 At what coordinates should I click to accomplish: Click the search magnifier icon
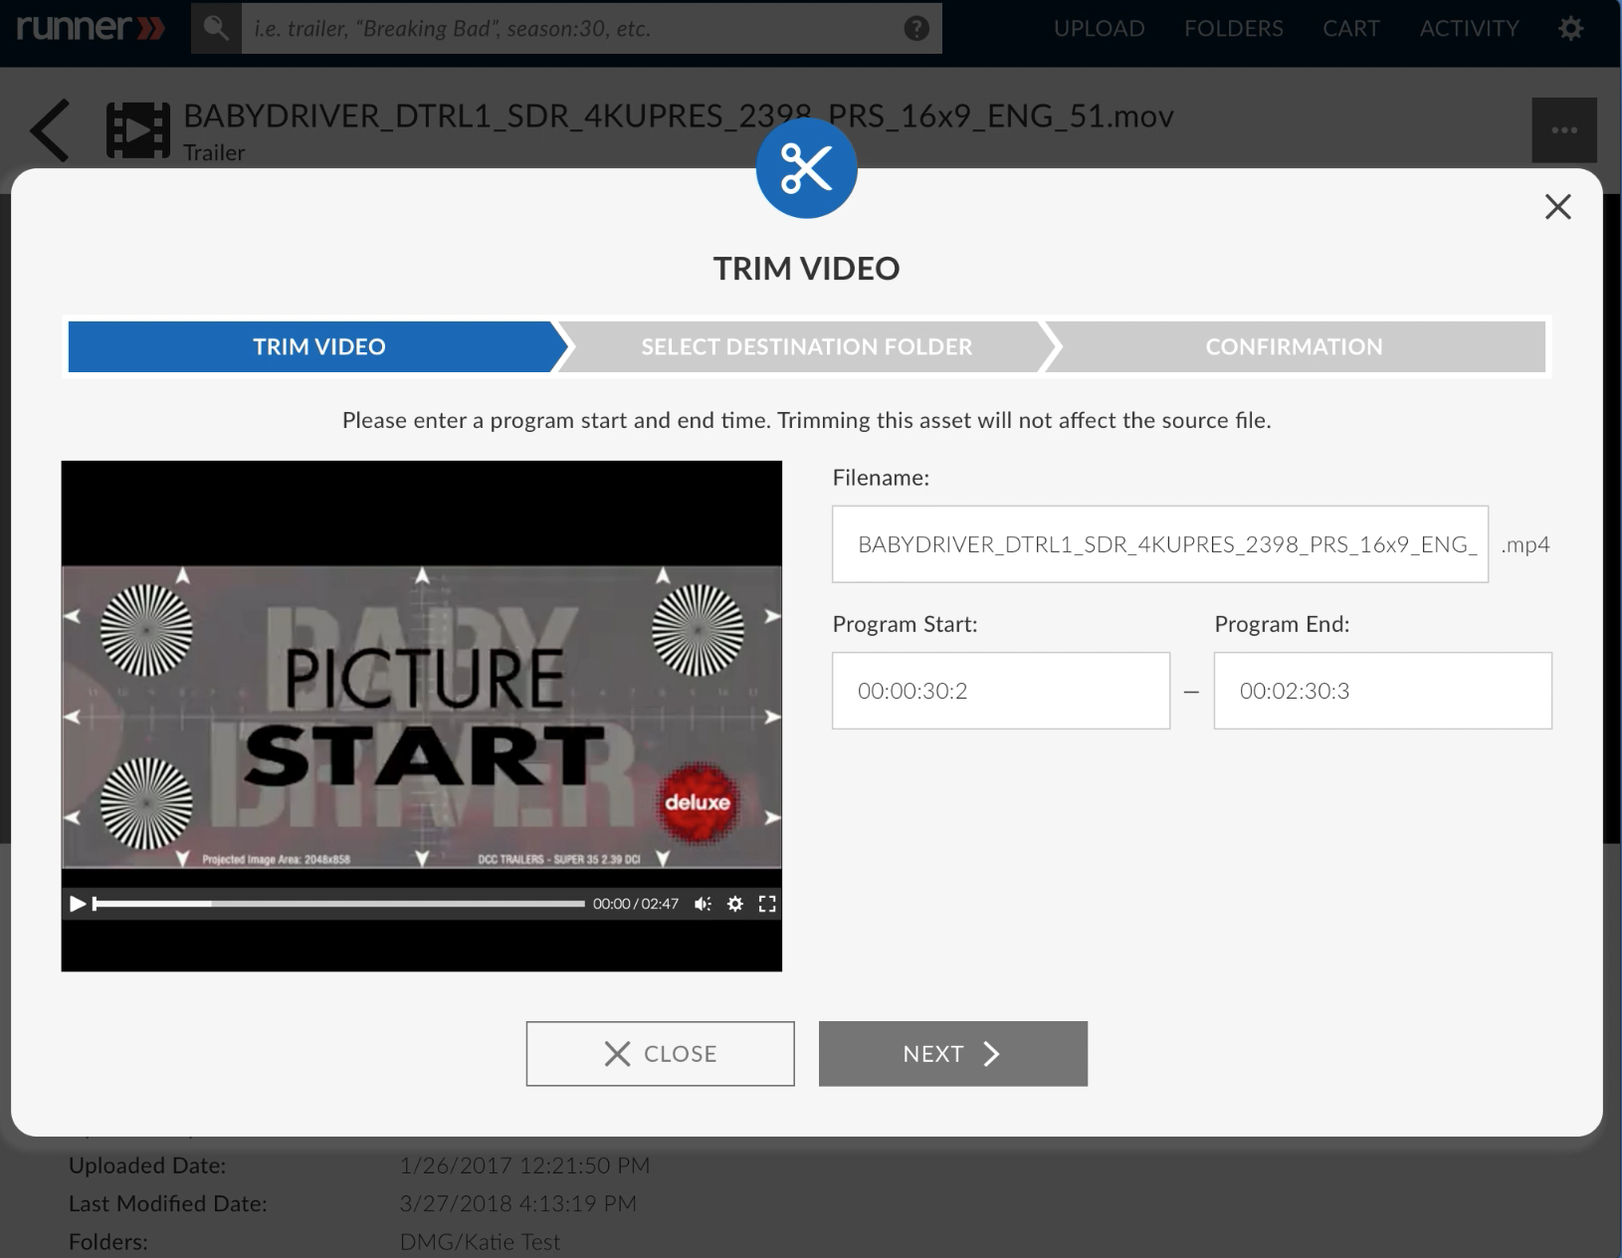click(x=216, y=28)
